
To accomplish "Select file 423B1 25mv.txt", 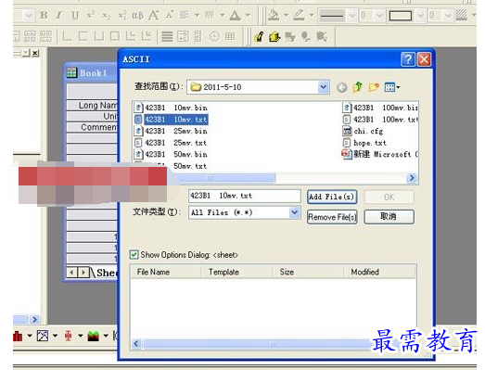I will (171, 143).
